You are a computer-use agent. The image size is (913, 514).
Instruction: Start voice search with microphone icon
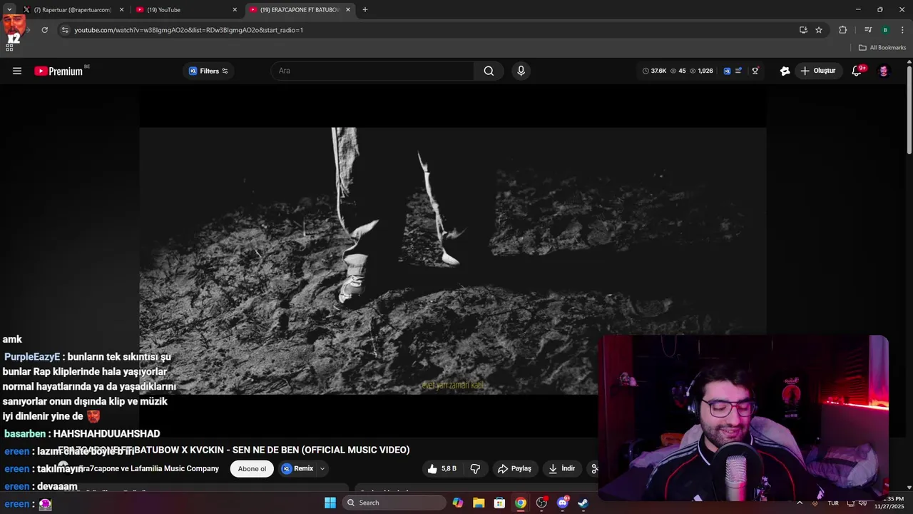click(x=521, y=71)
